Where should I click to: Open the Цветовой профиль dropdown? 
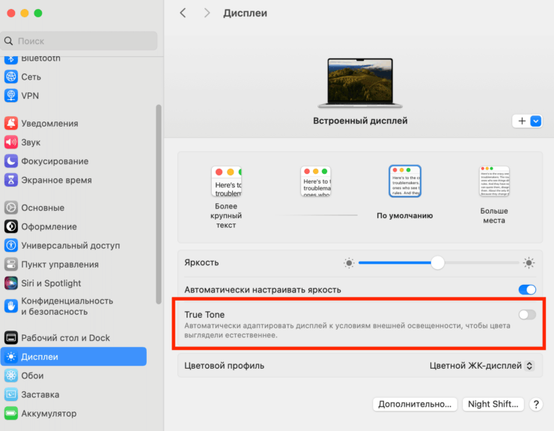[481, 366]
